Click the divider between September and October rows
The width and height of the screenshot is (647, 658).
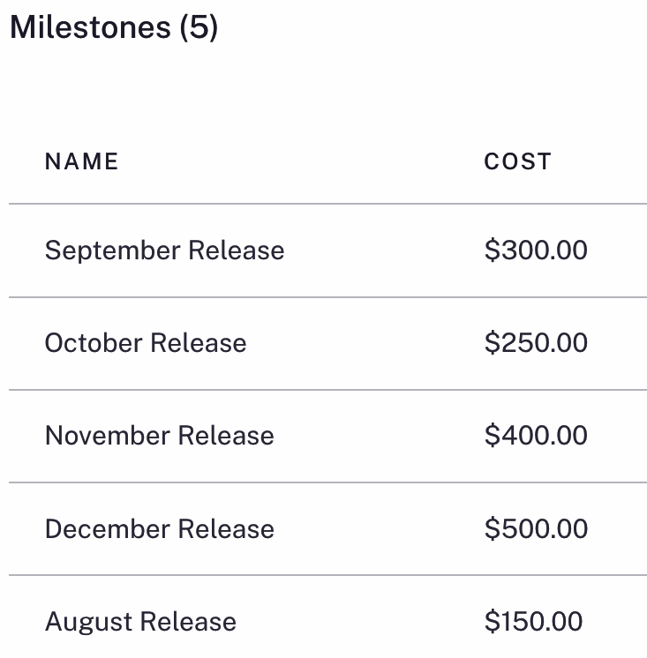327,297
